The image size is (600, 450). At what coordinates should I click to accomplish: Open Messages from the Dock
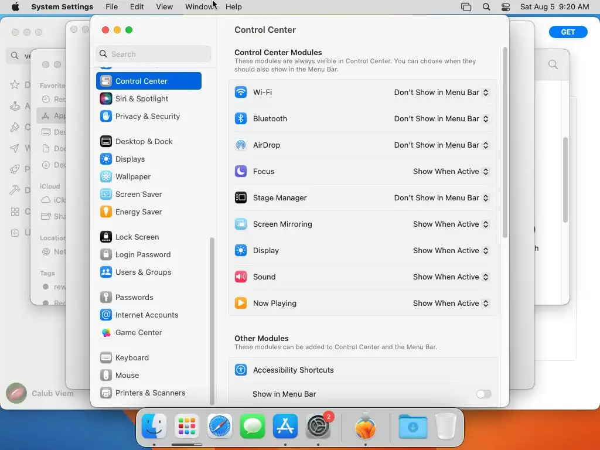[x=253, y=427]
